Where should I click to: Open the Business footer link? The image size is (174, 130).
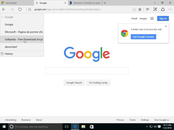coord(26,120)
